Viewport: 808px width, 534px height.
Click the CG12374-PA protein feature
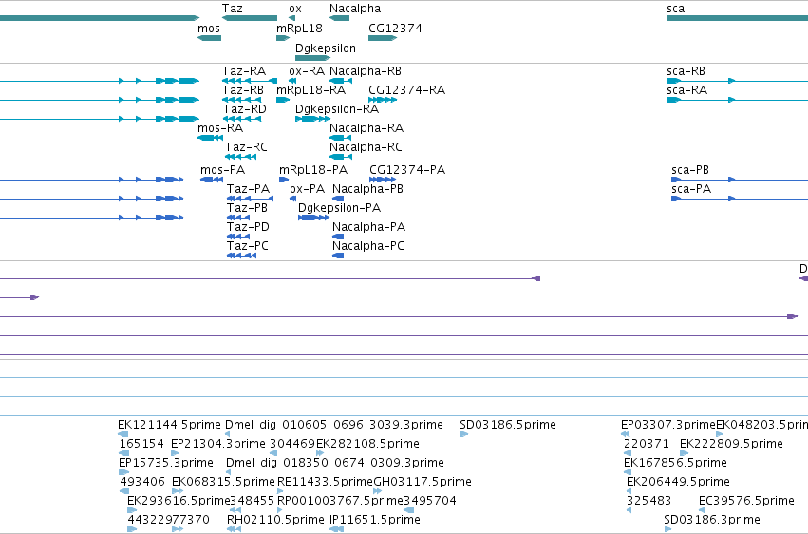pyautogui.click(x=383, y=180)
